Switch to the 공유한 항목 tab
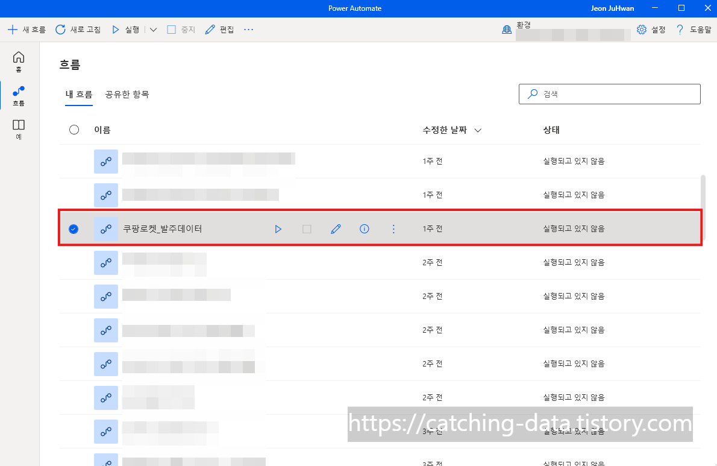Screen dimensions: 717x466 127,95
